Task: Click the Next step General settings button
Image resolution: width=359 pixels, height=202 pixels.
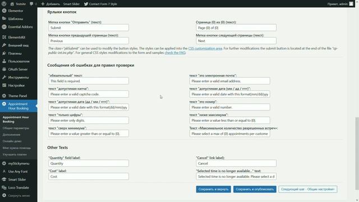Action: coord(308,189)
